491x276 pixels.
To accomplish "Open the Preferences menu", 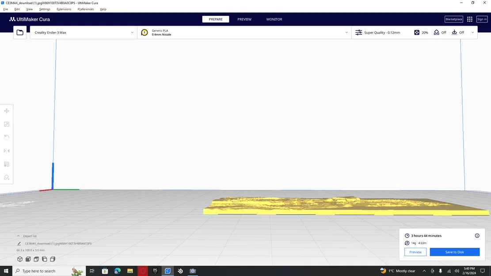I will pyautogui.click(x=85, y=9).
